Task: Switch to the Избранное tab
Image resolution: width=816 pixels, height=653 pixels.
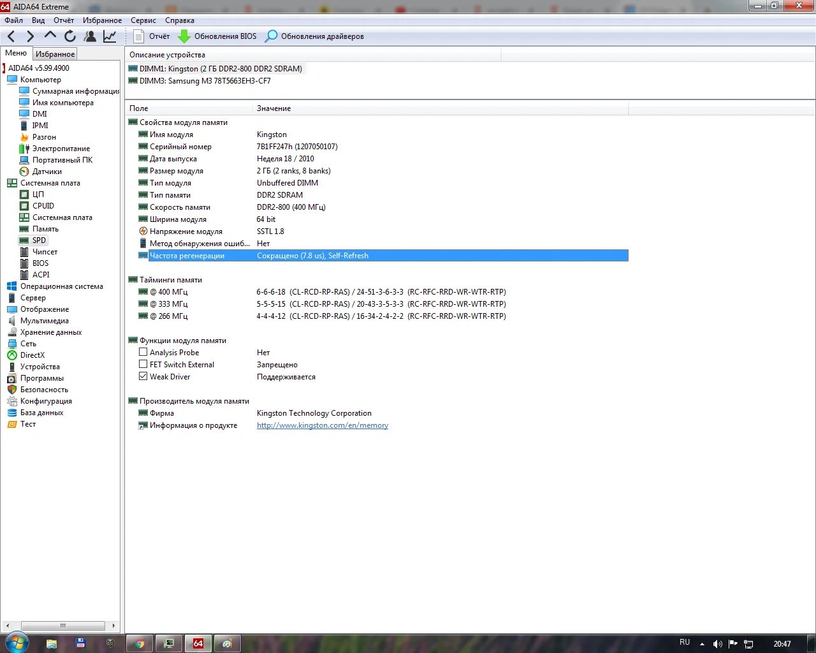Action: [x=55, y=54]
